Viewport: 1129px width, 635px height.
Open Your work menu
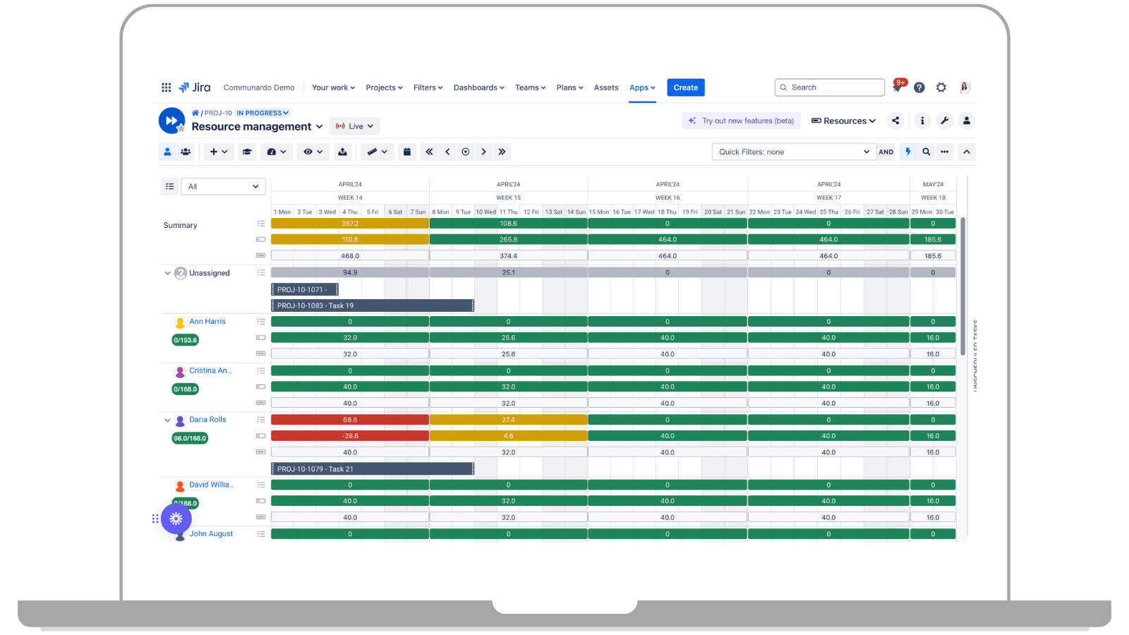(x=333, y=87)
